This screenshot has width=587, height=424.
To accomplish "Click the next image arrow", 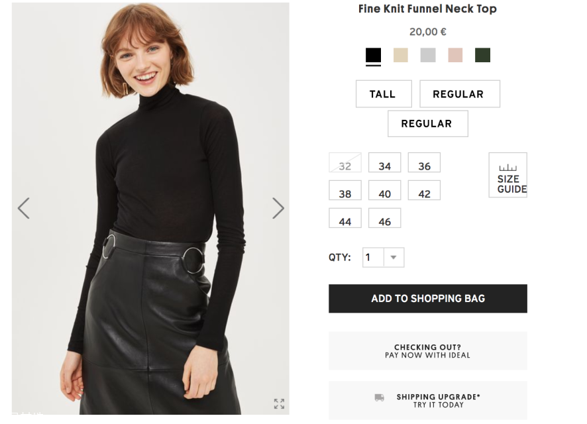I will point(278,208).
